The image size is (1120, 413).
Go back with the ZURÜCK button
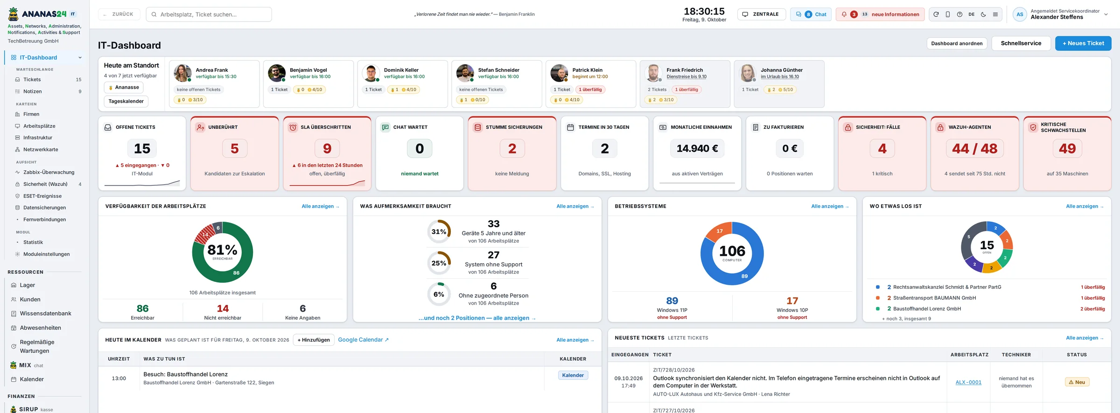(x=119, y=14)
